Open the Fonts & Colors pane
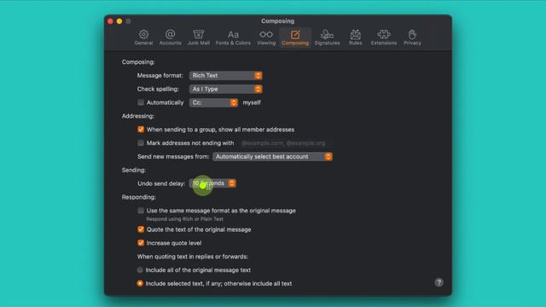The width and height of the screenshot is (546, 307). (x=233, y=38)
